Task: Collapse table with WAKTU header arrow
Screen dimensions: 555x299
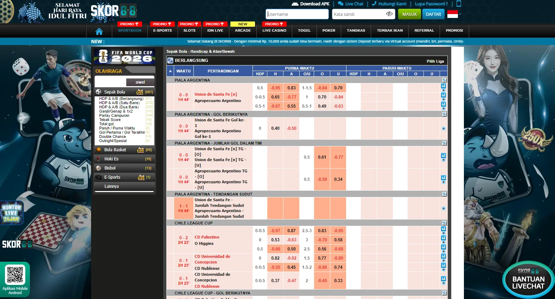Action: click(x=171, y=71)
